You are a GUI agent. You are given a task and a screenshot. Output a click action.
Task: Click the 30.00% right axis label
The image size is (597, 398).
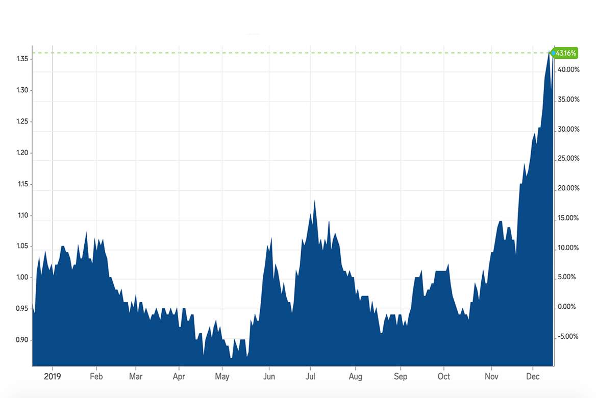tap(569, 129)
